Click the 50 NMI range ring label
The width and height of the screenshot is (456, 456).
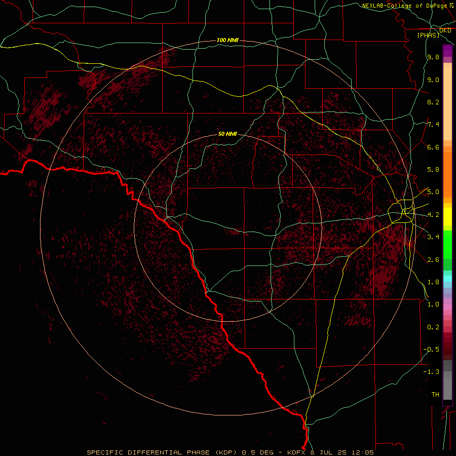[x=227, y=134]
